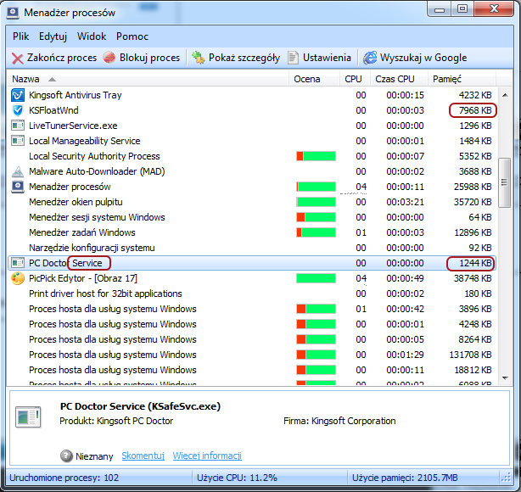This screenshot has width=521, height=492.
Task: Click the vertical scrollbar thumb
Action: tap(504, 182)
